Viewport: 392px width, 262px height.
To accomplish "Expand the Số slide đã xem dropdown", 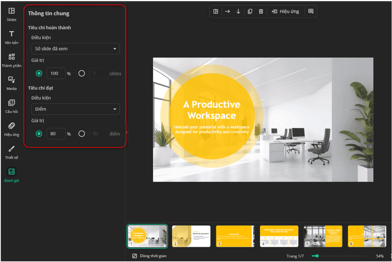I will (75, 49).
